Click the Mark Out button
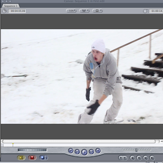This screenshot has width=163, height=163. [x=125, y=158]
